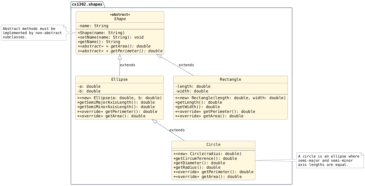The image size is (365, 186).
Task: Click the getRadius(): double method
Action: click(x=197, y=167)
